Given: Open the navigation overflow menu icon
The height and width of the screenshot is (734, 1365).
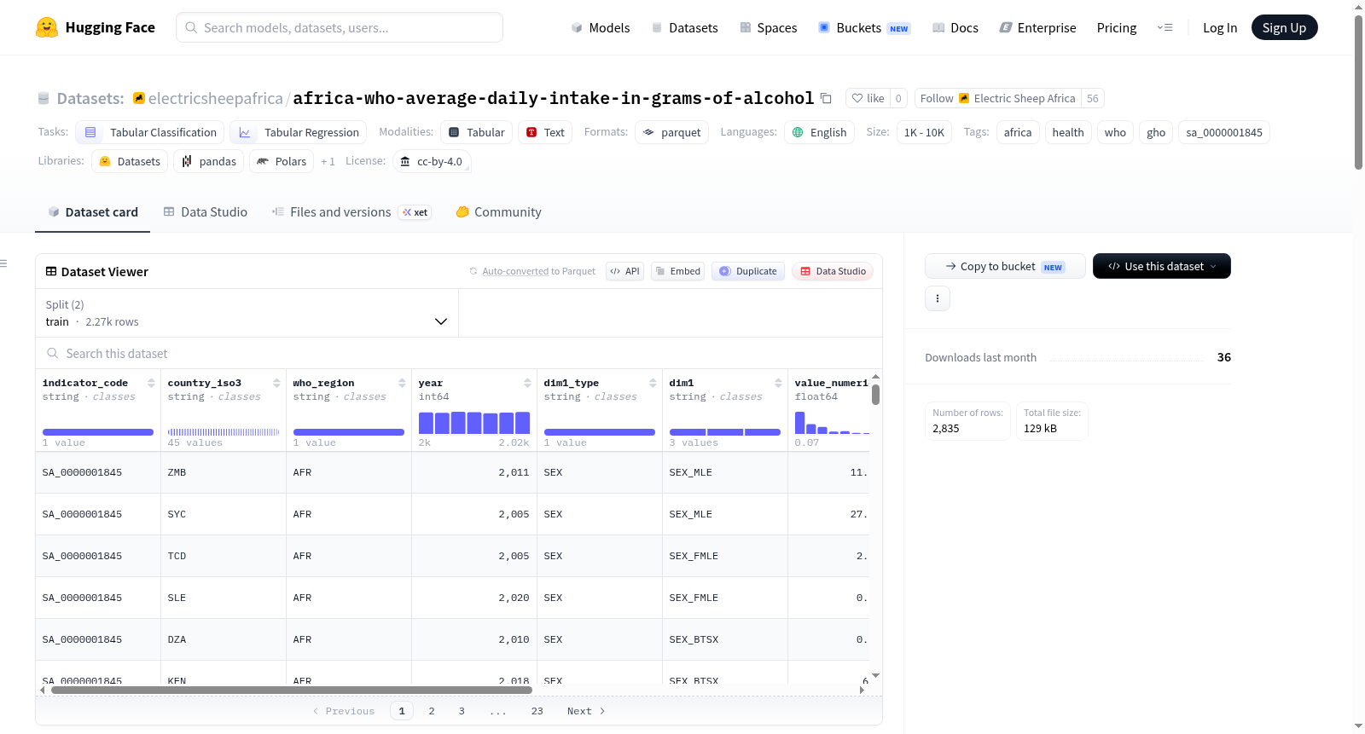Looking at the screenshot, I should [x=1165, y=28].
